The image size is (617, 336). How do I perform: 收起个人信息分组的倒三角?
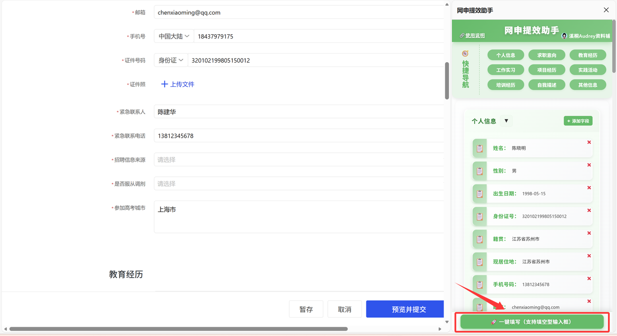(x=506, y=121)
